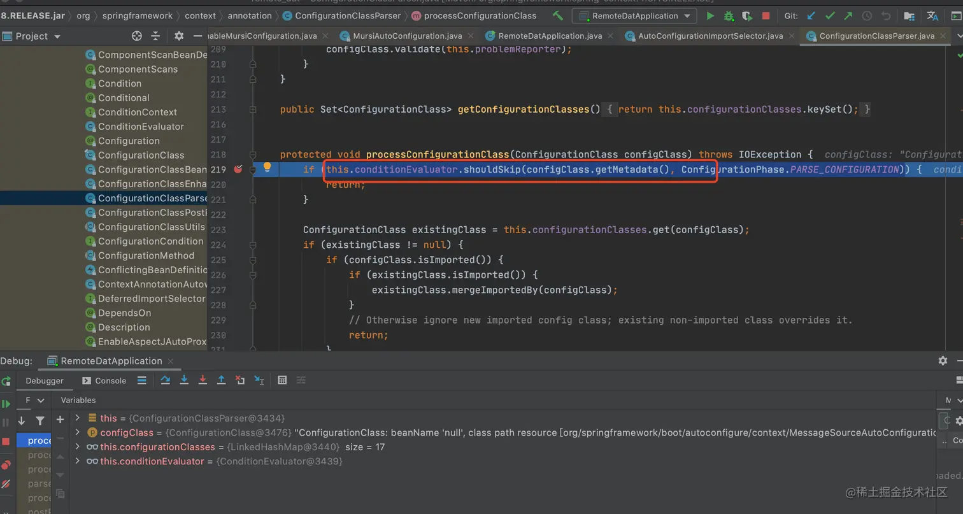This screenshot has width=963, height=514.
Task: Select Description in project tree
Action: click(124, 327)
